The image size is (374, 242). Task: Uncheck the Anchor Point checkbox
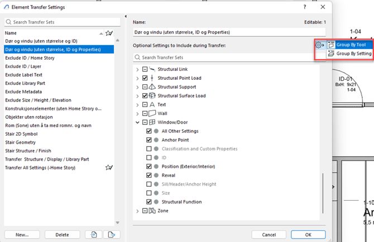pyautogui.click(x=148, y=140)
